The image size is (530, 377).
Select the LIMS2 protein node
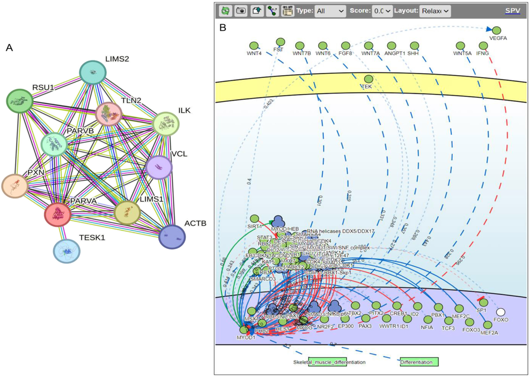coord(93,73)
